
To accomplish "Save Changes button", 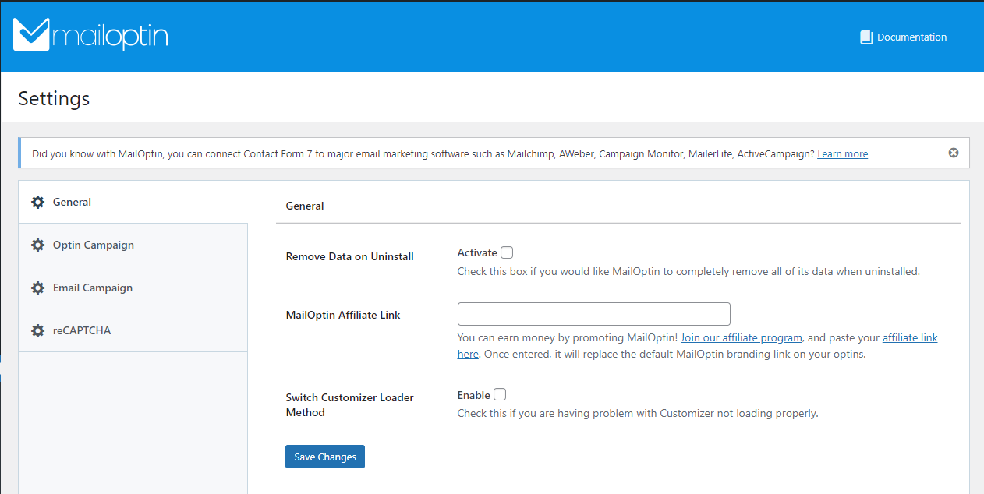I will [325, 457].
